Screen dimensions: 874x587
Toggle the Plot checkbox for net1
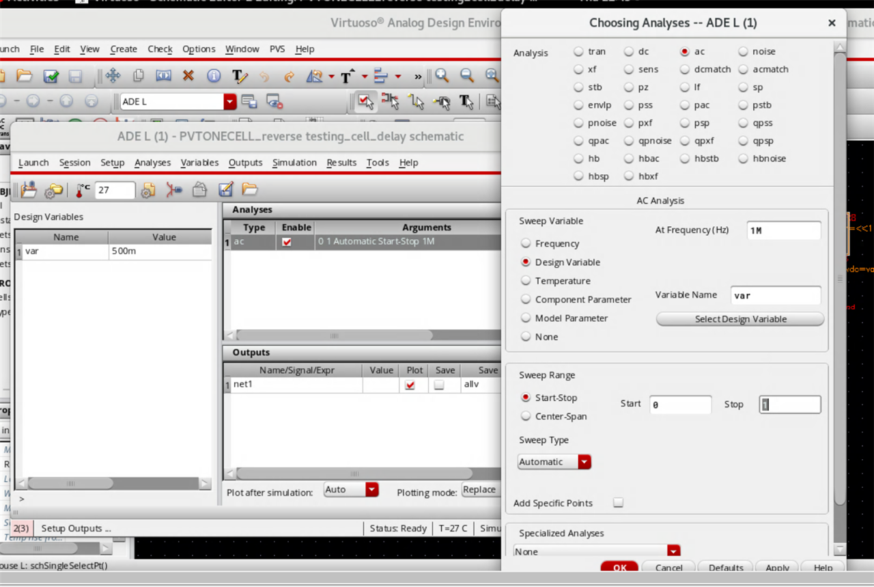(x=410, y=385)
